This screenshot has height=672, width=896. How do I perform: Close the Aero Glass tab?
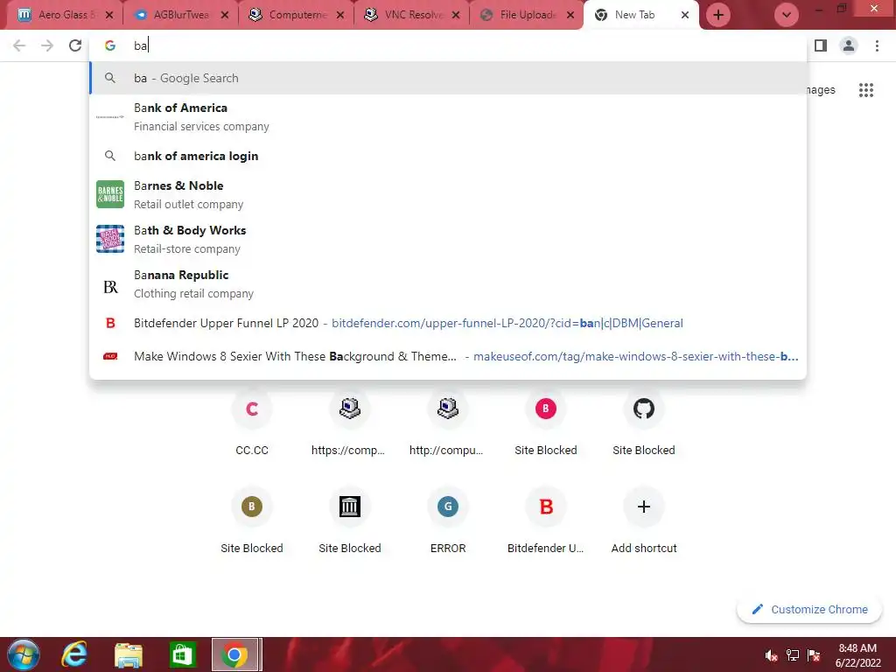[109, 15]
